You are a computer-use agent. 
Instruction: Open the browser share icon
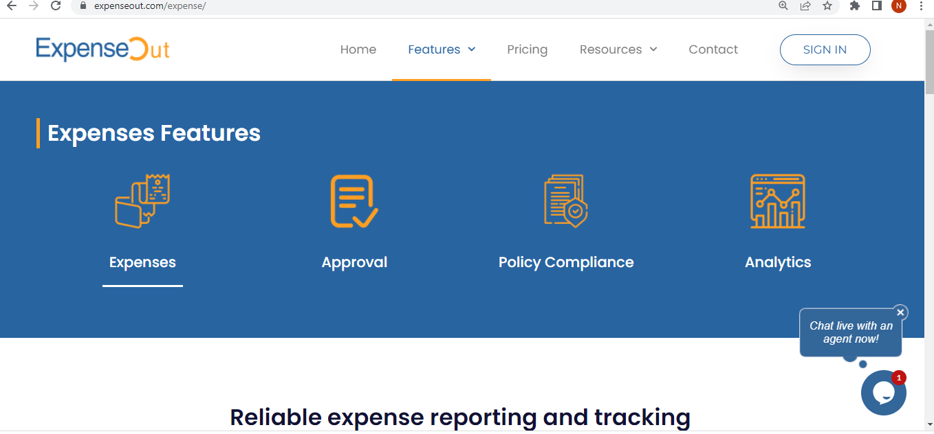(805, 7)
